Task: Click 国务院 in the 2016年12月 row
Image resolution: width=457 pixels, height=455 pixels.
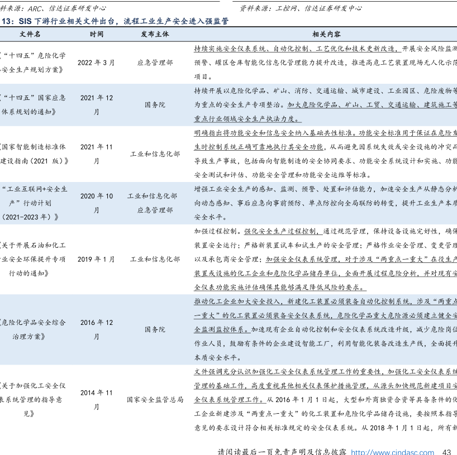Action: (x=155, y=329)
